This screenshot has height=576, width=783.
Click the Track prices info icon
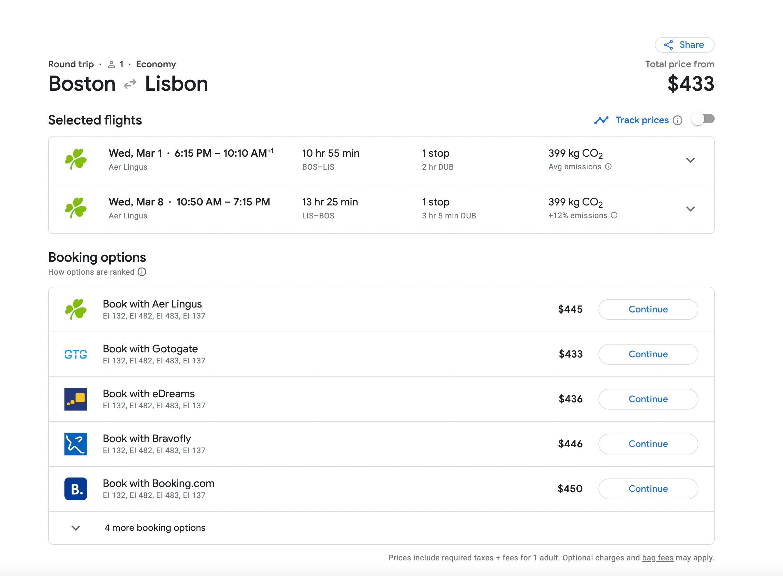[x=677, y=120]
